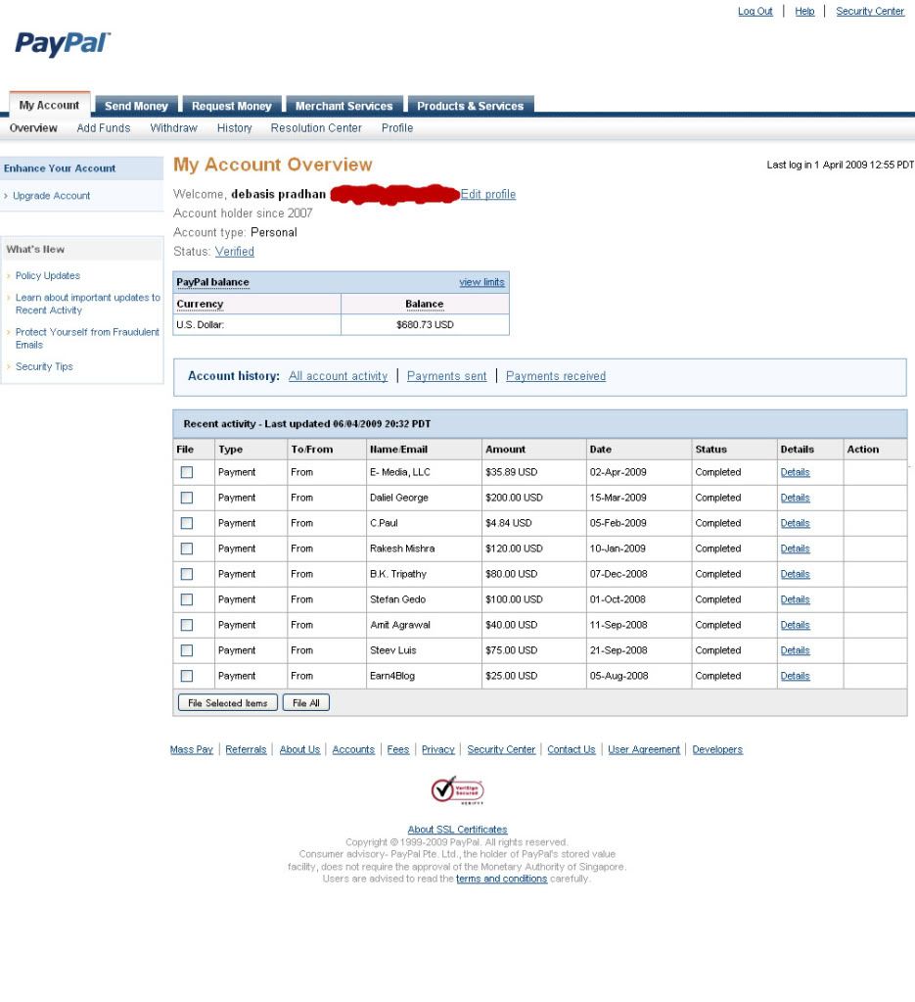Click the Contact Us footer link
Image resolution: width=915 pixels, height=1002 pixels.
click(571, 749)
